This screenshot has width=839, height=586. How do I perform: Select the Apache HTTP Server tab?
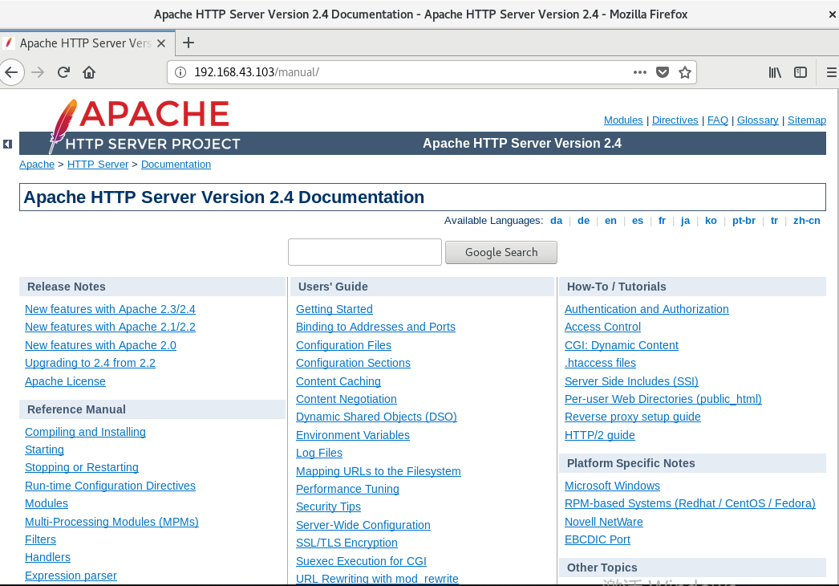coord(87,43)
